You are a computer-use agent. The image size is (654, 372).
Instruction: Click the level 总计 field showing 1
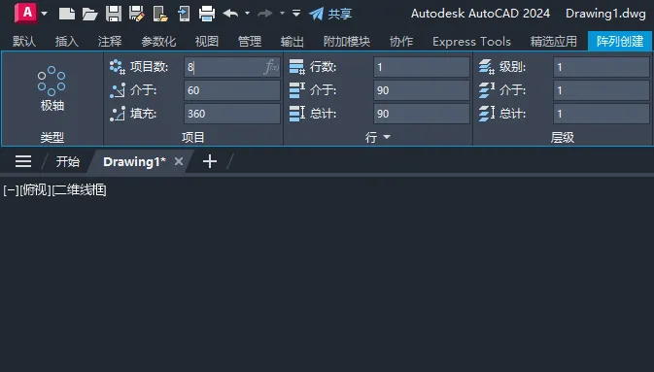coord(602,114)
